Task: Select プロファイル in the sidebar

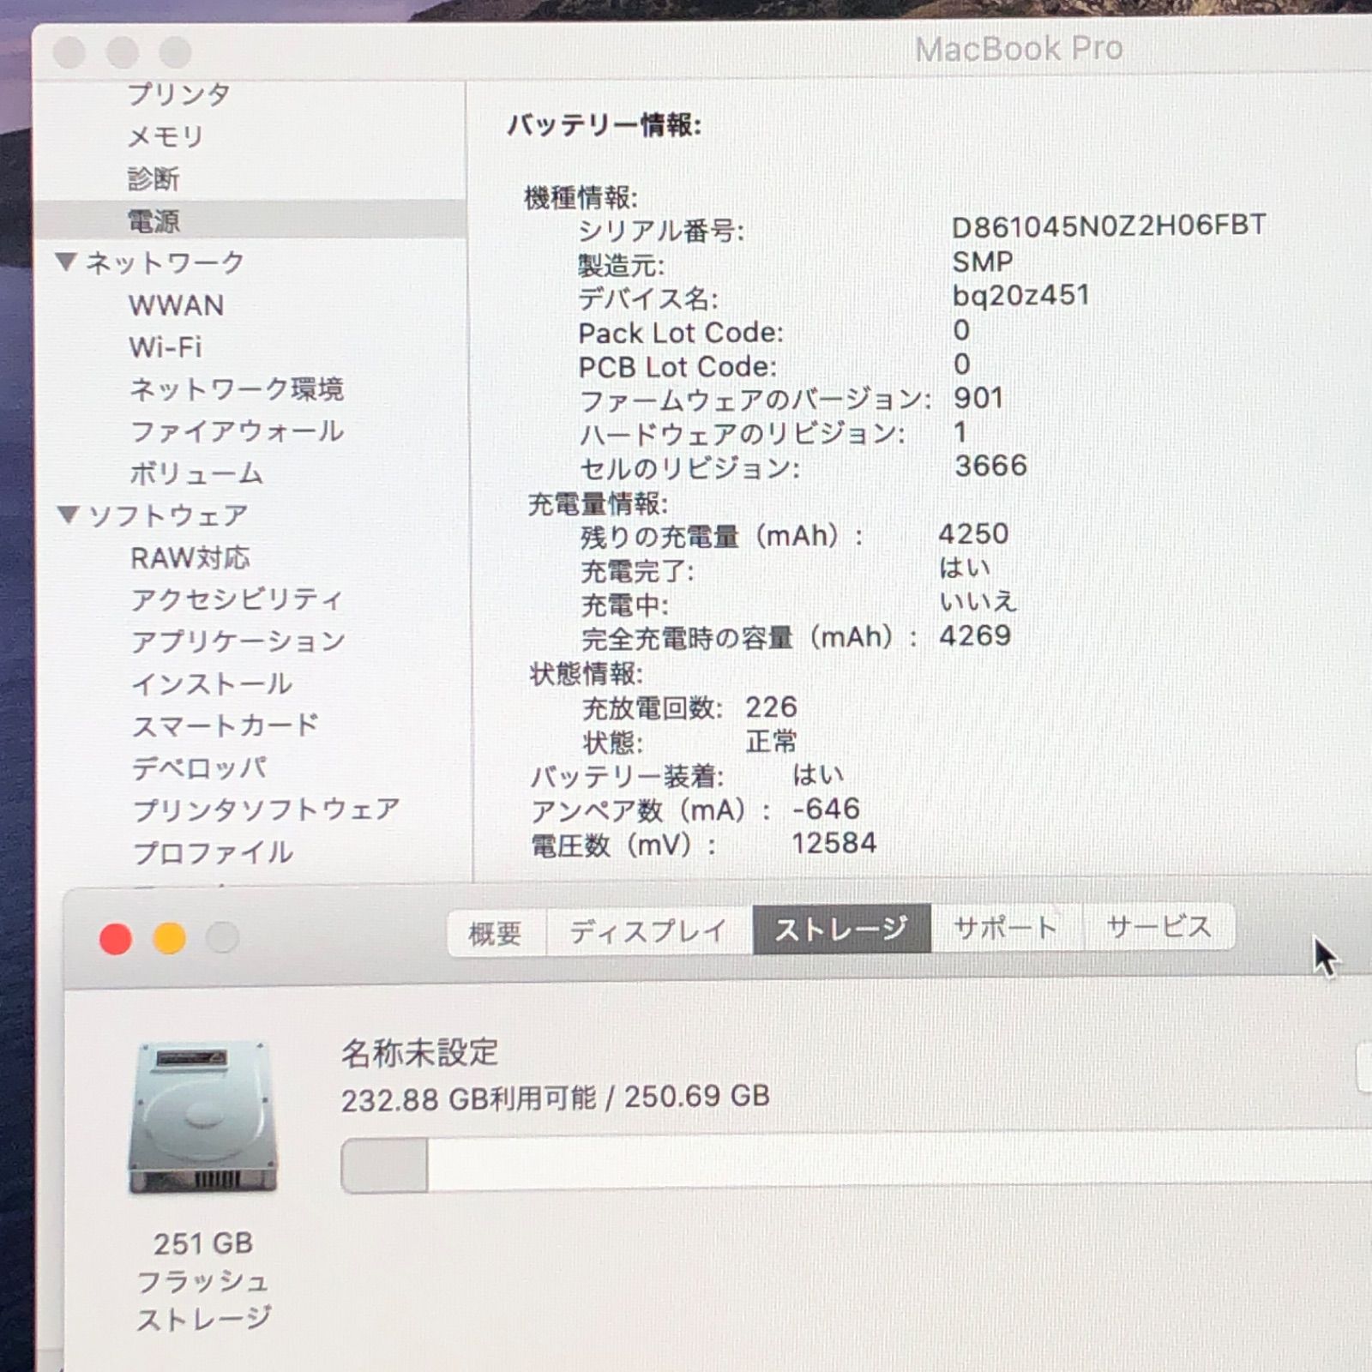Action: tap(213, 852)
